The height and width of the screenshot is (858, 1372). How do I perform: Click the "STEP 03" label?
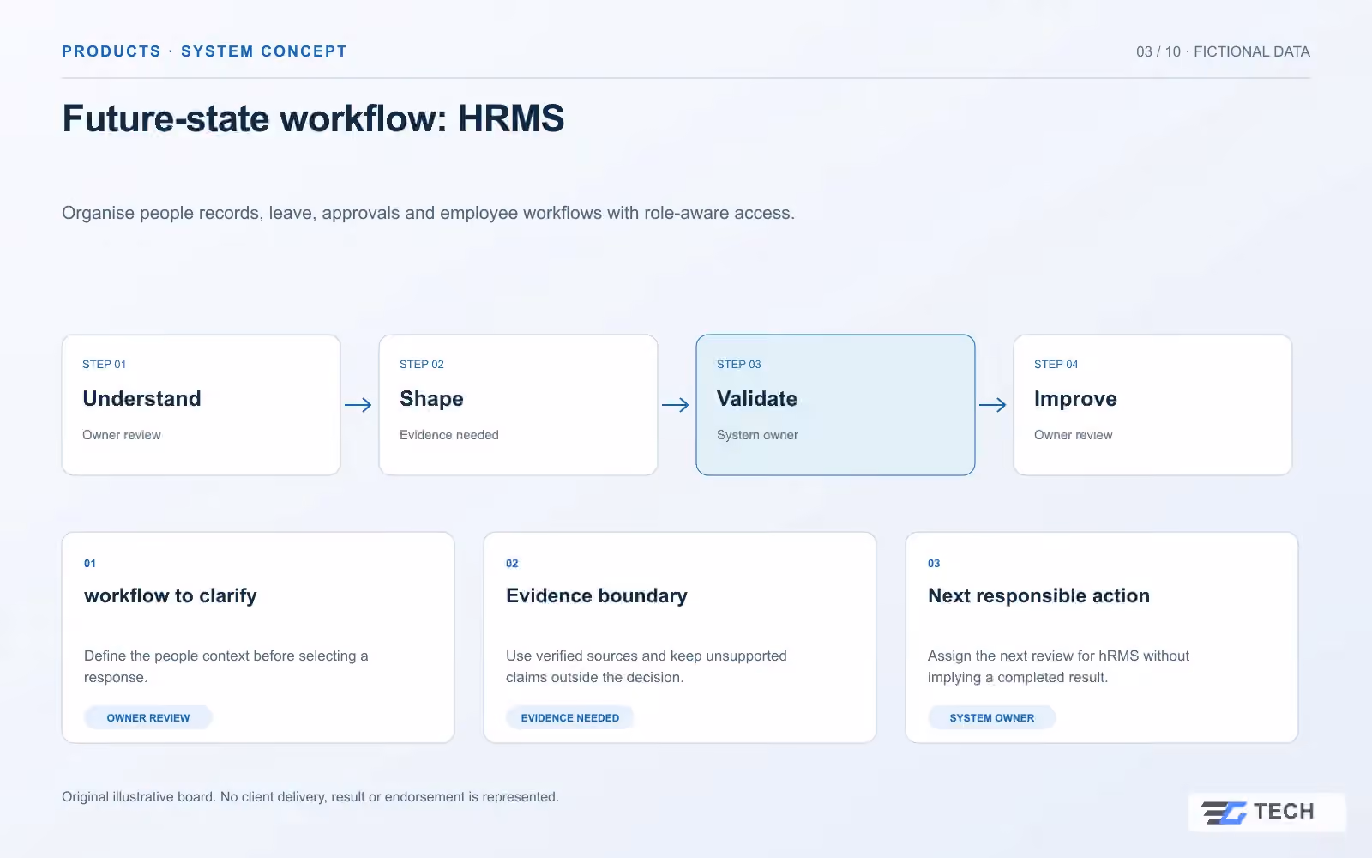click(739, 365)
